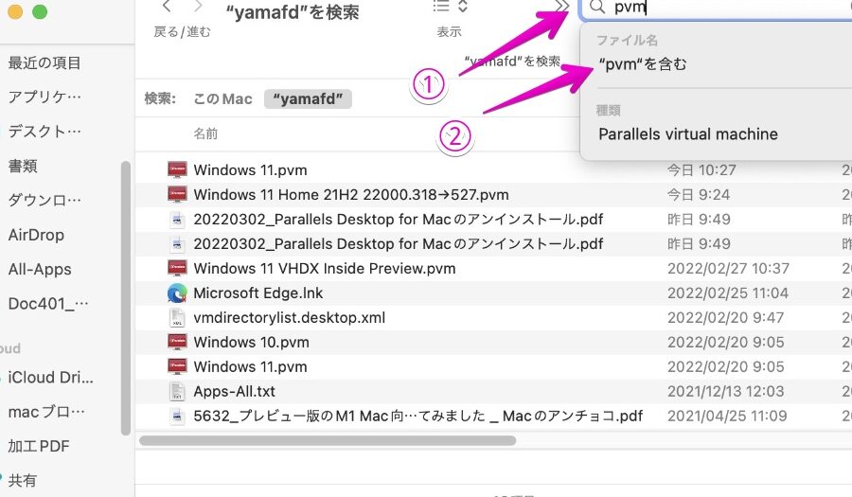Viewport: 852px width, 497px height.
Task: Click text file icon of Apps-All.txt
Action: point(177,391)
